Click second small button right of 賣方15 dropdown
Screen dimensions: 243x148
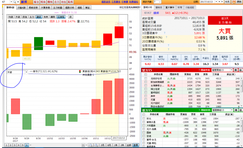pos(241,110)
